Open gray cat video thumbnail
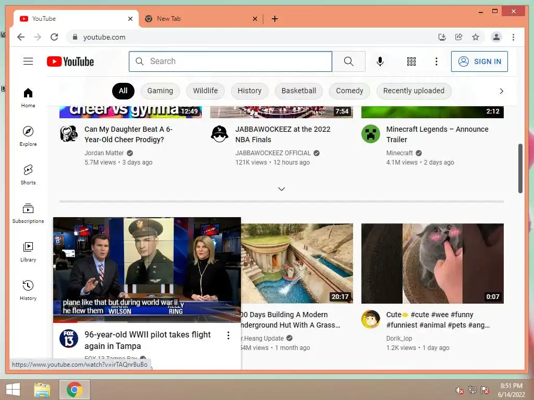534x400 pixels. [x=432, y=263]
